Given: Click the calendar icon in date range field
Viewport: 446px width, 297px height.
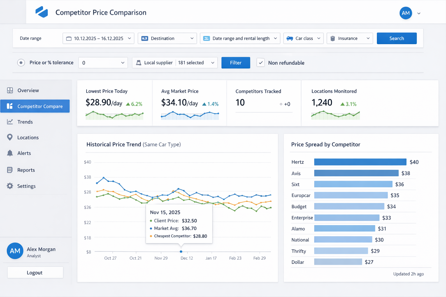Looking at the screenshot, I should (69, 38).
